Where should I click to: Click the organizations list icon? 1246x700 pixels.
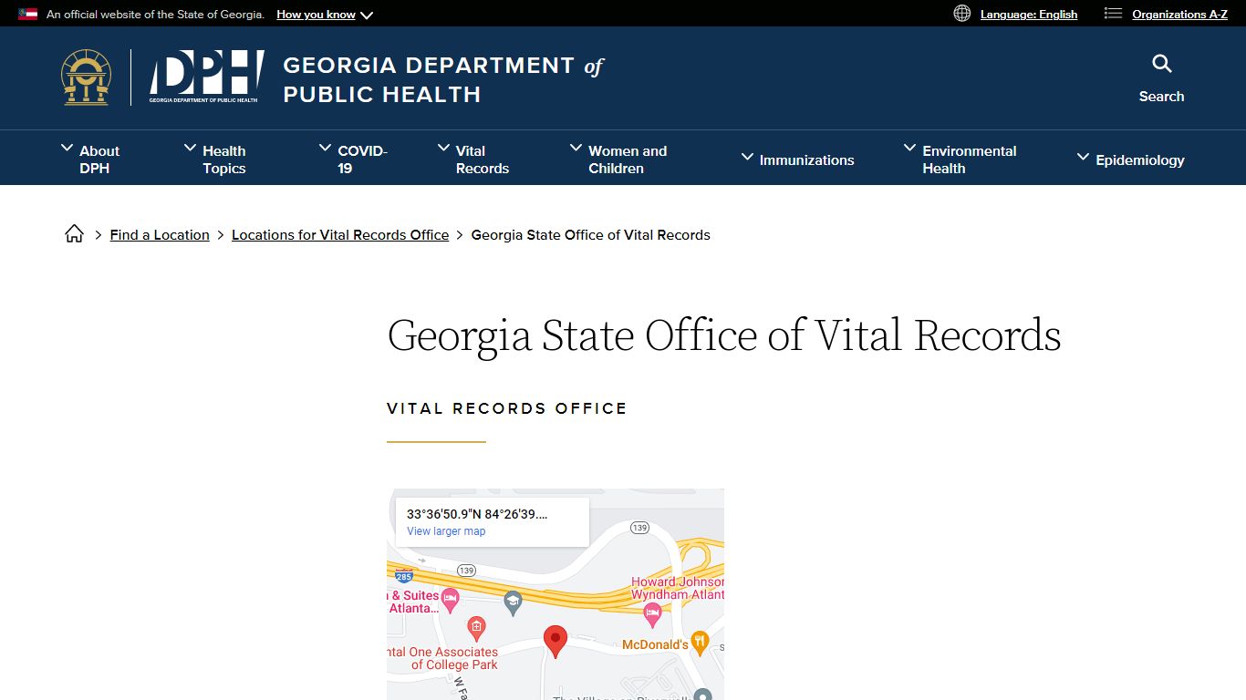click(1113, 14)
